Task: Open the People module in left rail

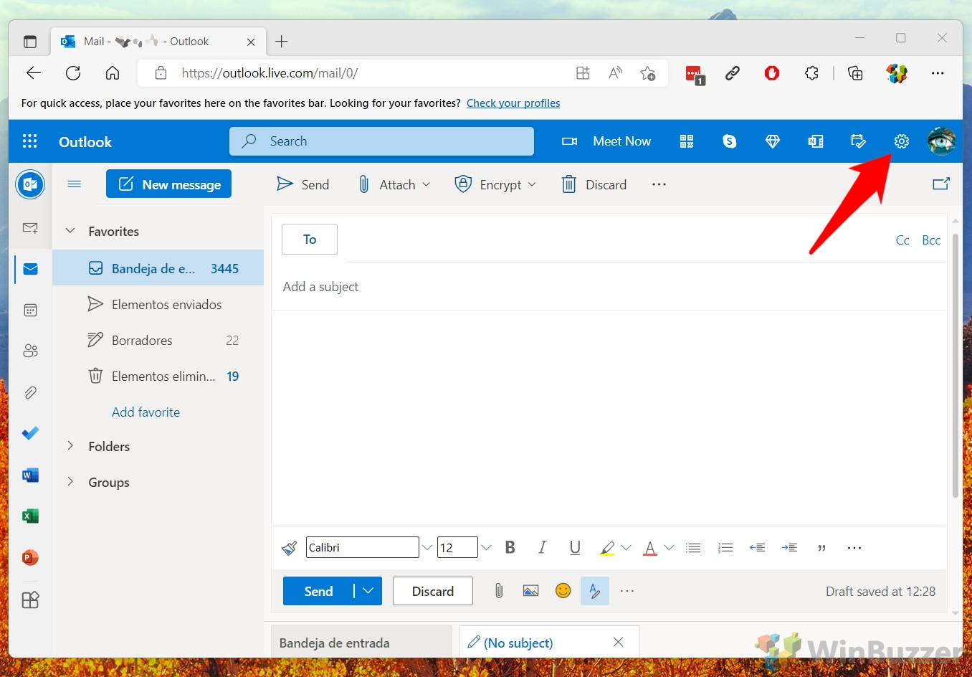Action: (x=30, y=351)
